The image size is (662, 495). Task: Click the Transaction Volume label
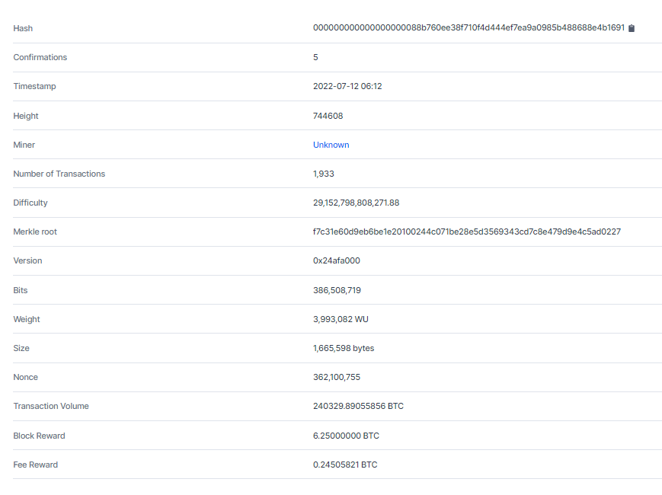click(x=51, y=406)
